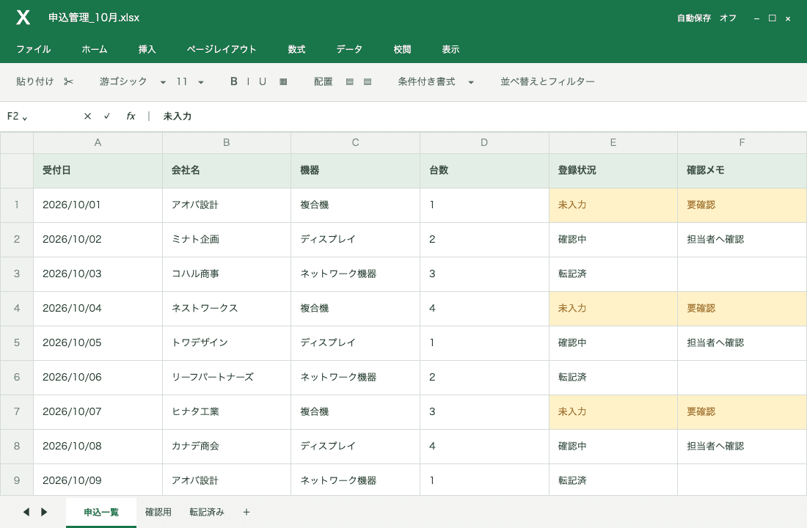Select 転記済 cell in row 6
This screenshot has height=528, width=807.
point(613,377)
